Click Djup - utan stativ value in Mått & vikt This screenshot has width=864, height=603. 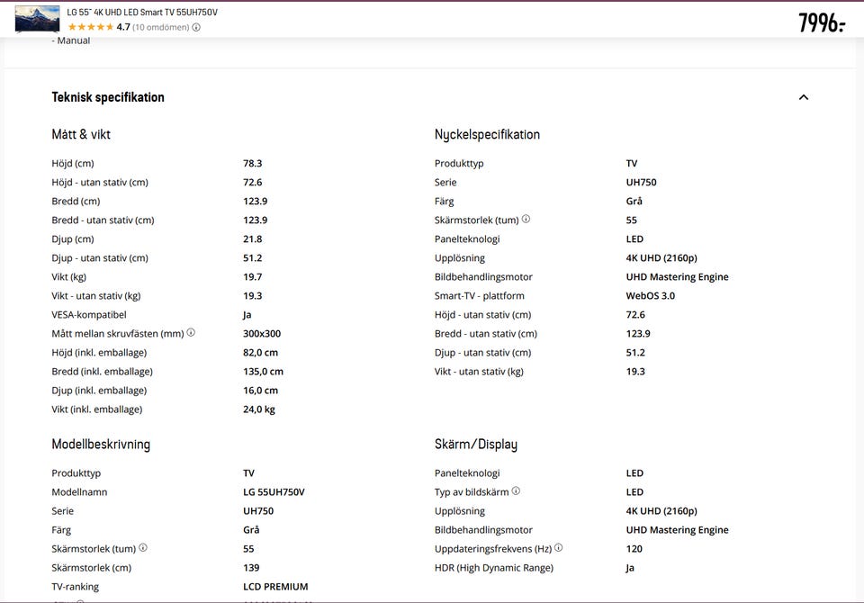[252, 258]
